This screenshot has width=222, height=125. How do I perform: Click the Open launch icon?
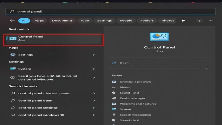tap(114, 63)
